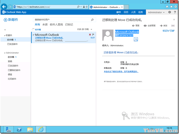The image size is (179, 134).
Task: Open the conversation sort by date dropdown
Action: pyautogui.click(x=84, y=29)
